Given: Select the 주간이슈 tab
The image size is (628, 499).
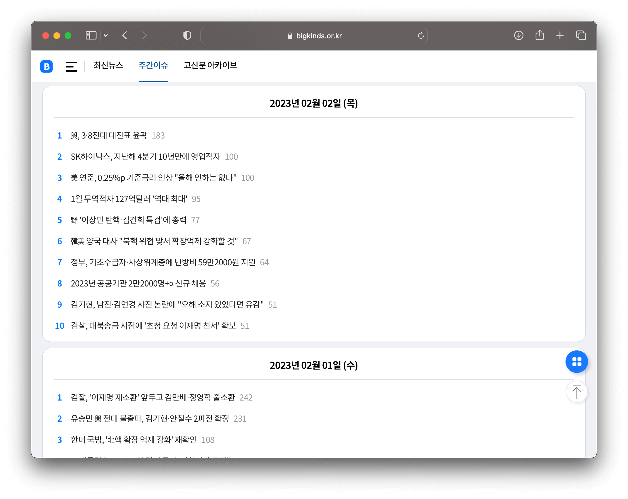Looking at the screenshot, I should coord(153,65).
